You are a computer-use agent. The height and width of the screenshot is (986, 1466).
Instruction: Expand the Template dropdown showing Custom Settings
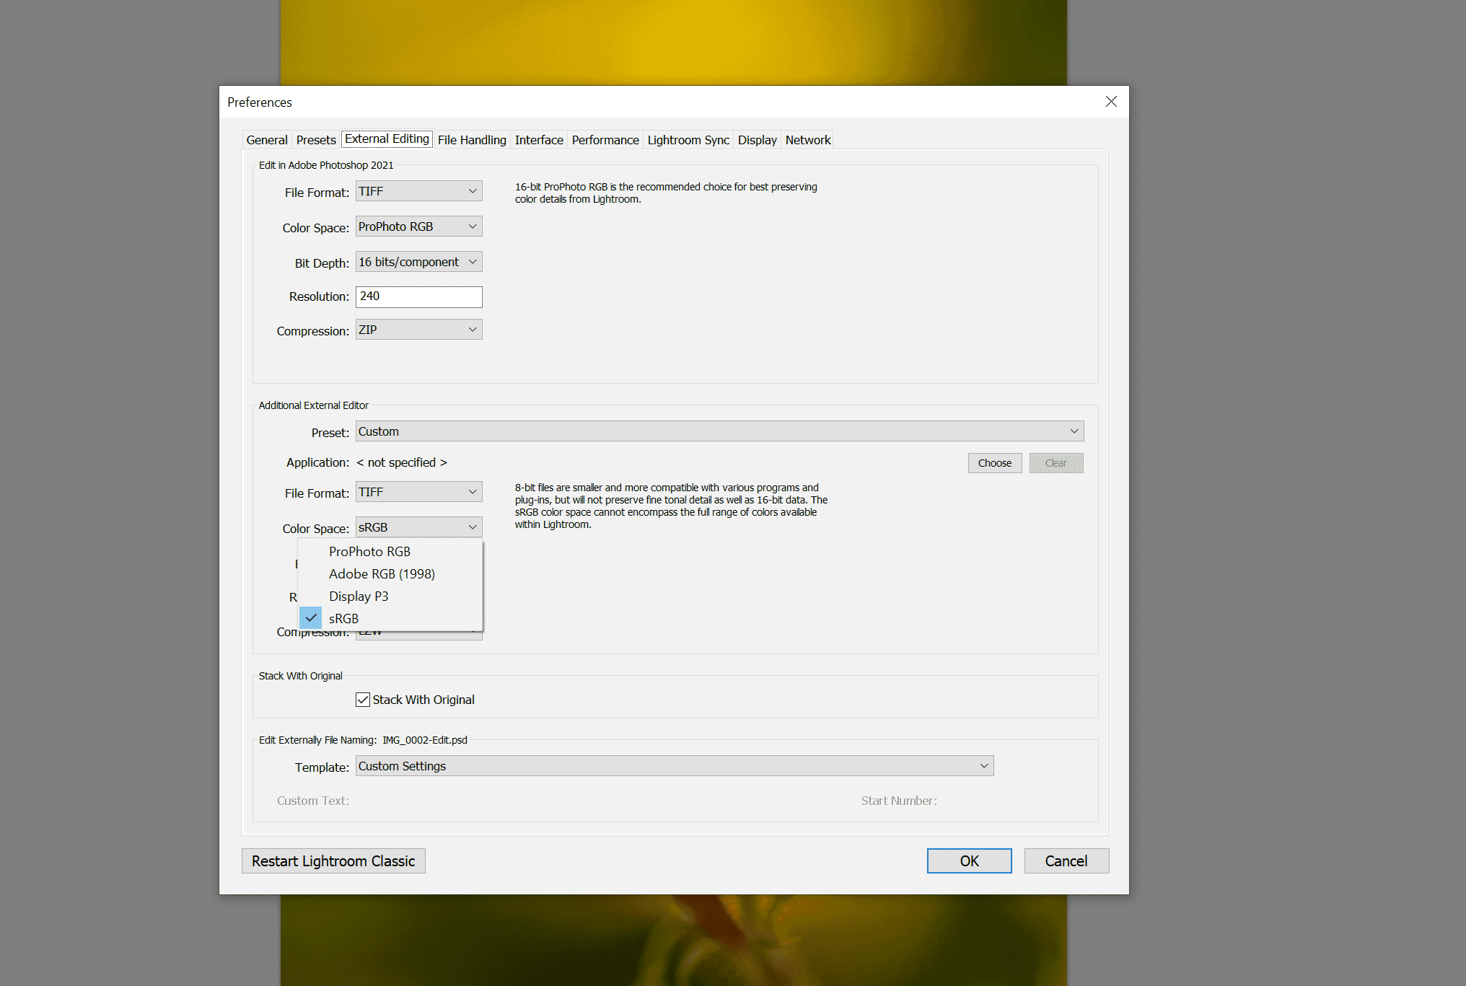pyautogui.click(x=675, y=765)
